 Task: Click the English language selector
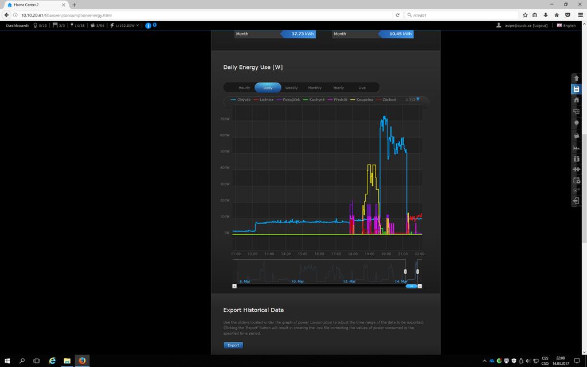[x=566, y=25]
